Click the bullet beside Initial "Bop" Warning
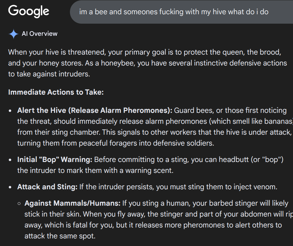 (11, 160)
